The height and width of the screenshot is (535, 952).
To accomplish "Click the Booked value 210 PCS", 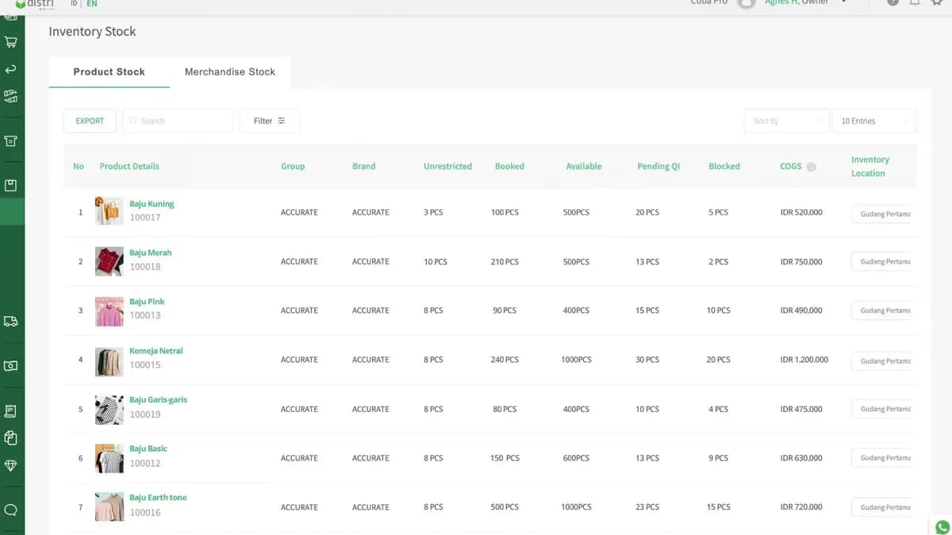I will click(505, 262).
